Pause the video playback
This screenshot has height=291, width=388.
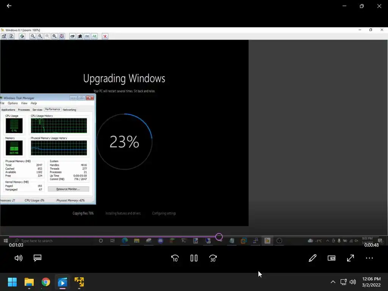point(194,258)
